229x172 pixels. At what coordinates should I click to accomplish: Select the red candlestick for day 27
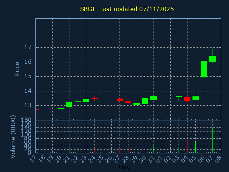click(120, 100)
